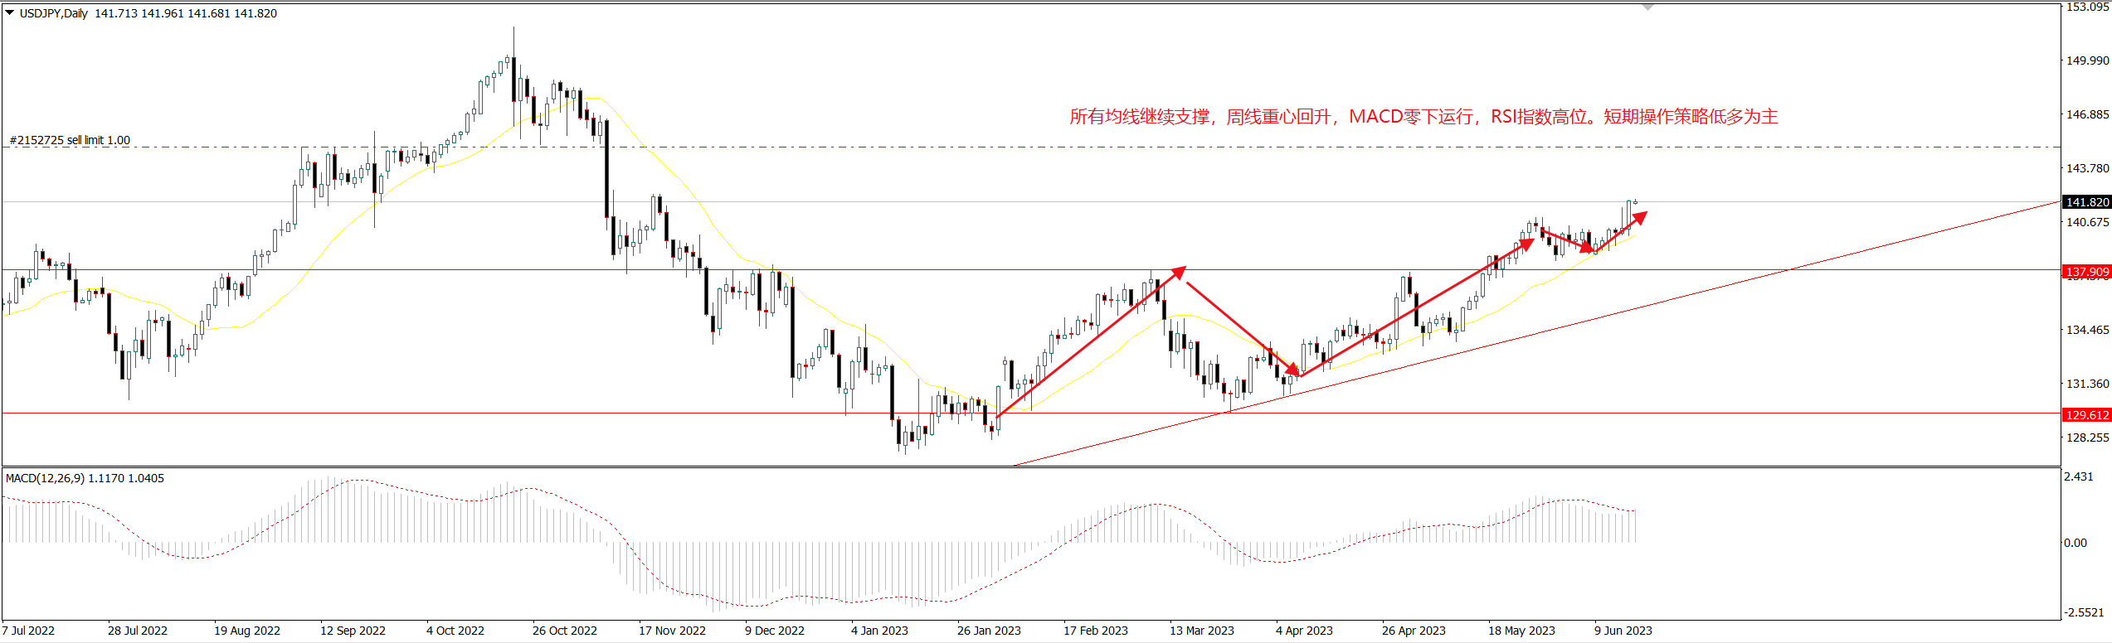Image resolution: width=2112 pixels, height=643 pixels.
Task: Click the USDJPY,Daily chart title text
Action: pyautogui.click(x=54, y=13)
